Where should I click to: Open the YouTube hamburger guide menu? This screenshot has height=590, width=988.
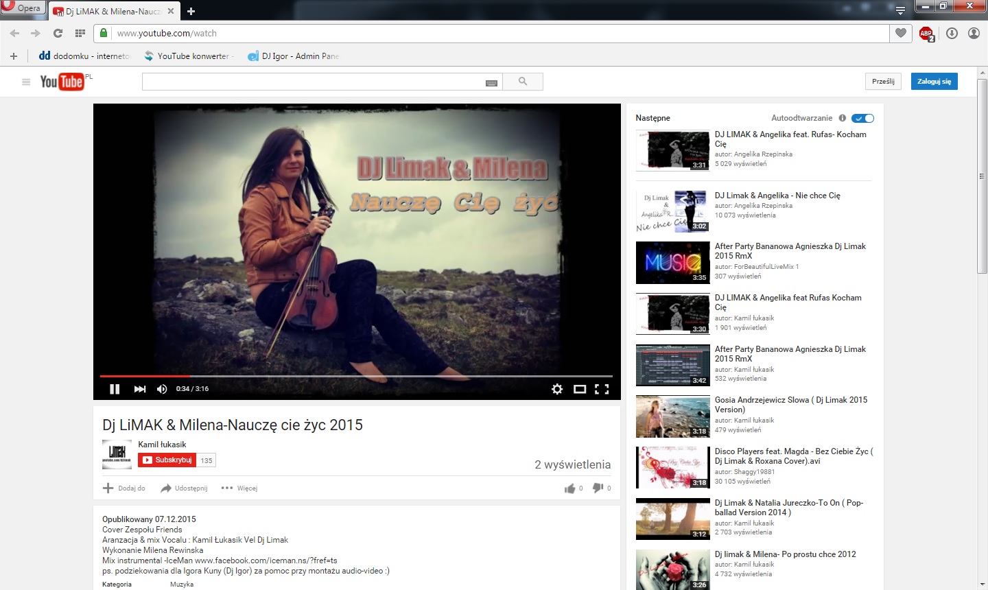click(x=26, y=82)
